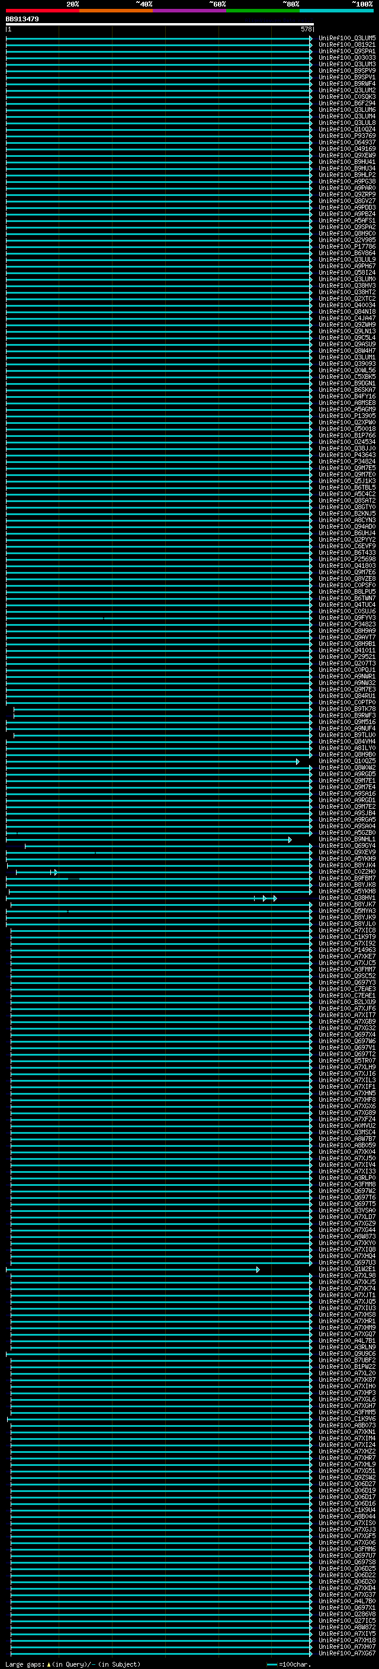Click the arrowhead ending the B9NHL1 alignment

290,840
